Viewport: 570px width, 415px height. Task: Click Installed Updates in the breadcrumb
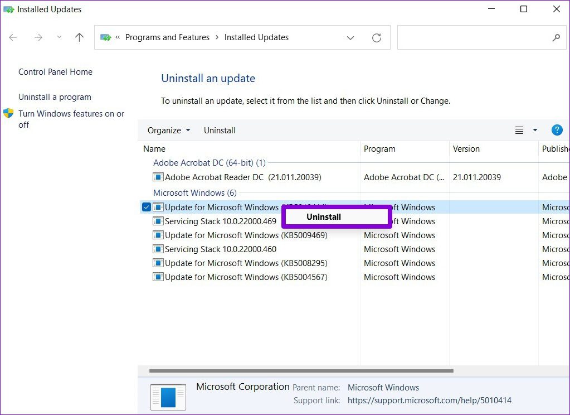pos(256,37)
